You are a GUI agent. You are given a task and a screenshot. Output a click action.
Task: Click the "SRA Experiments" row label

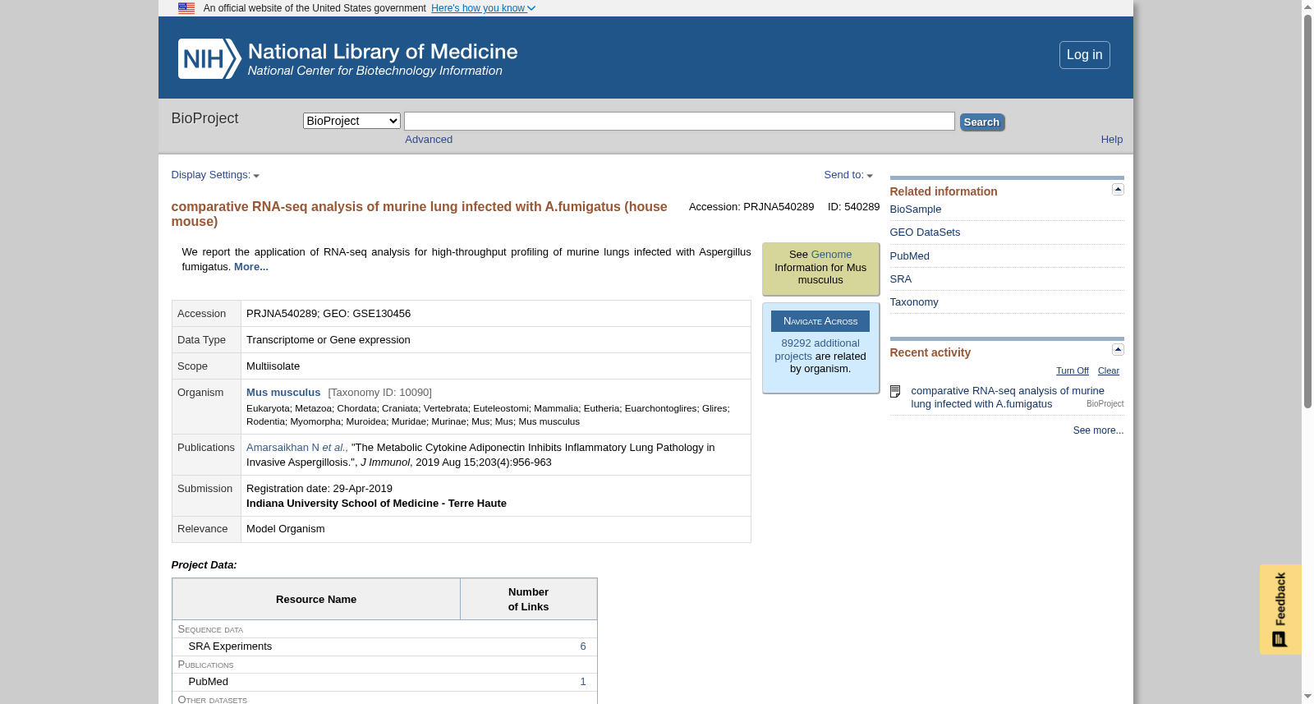230,646
